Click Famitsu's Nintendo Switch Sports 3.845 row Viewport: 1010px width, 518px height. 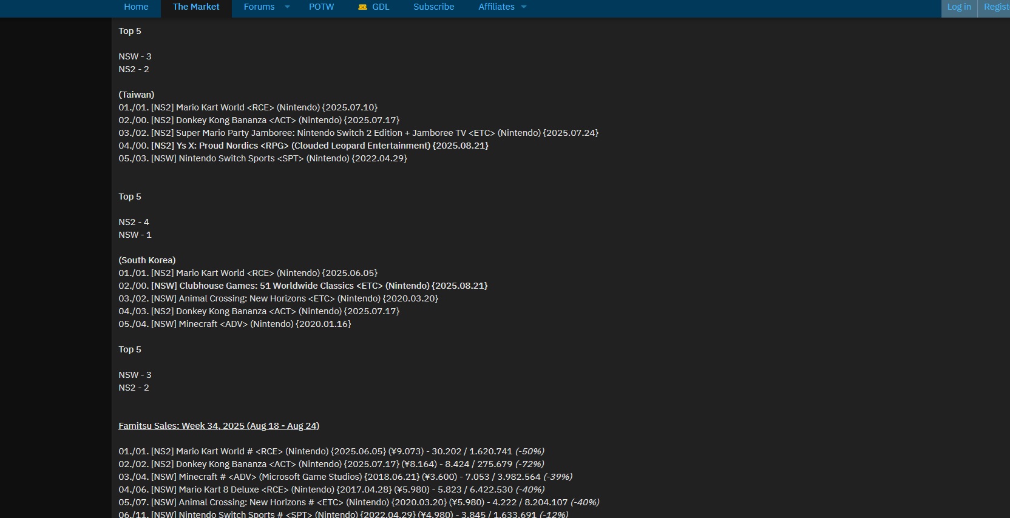click(x=344, y=514)
